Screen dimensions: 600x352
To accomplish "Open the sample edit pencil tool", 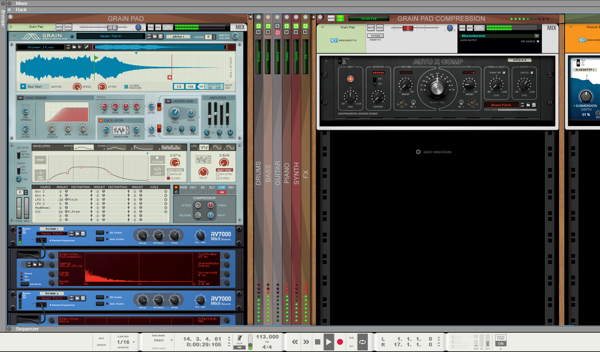I will pos(87,47).
